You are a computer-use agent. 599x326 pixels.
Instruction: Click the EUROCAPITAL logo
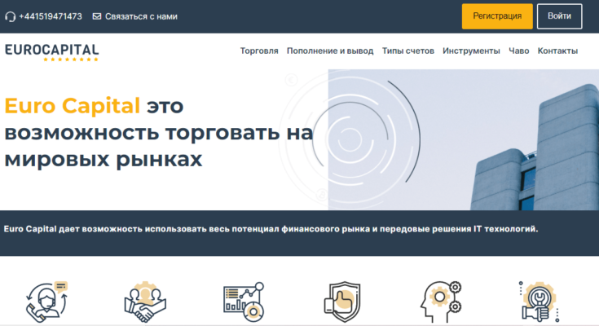51,52
